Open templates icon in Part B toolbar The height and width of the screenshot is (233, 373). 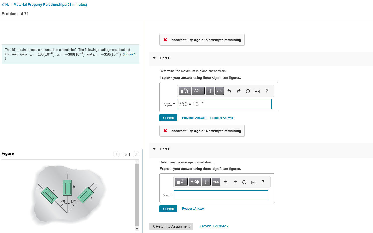[x=185, y=91]
